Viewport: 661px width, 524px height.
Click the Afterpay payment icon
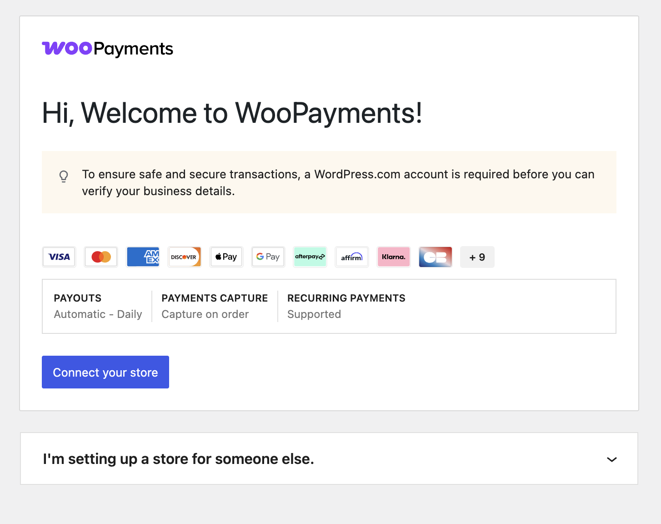point(310,257)
